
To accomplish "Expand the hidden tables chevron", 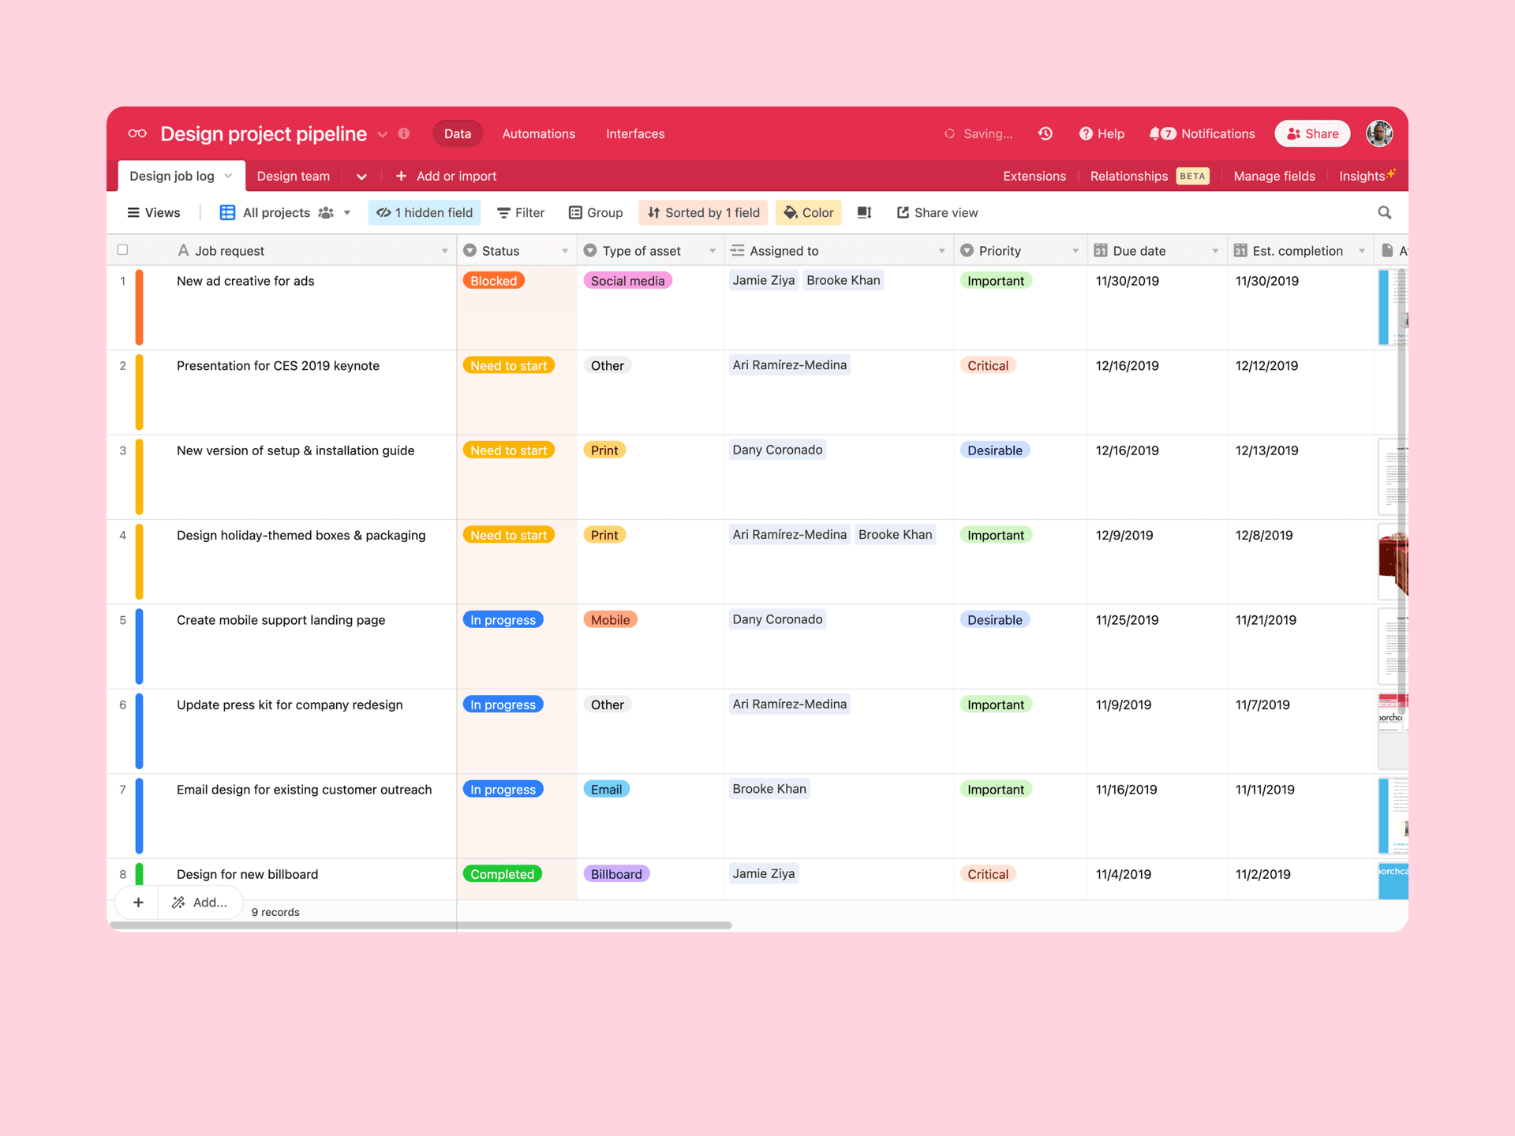I will pos(361,176).
